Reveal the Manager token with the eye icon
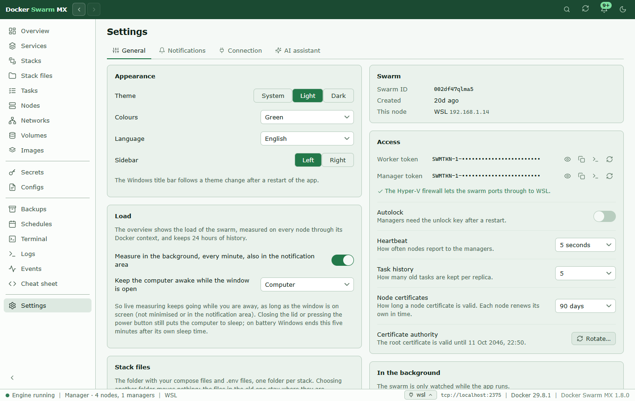The width and height of the screenshot is (635, 401). tap(567, 176)
